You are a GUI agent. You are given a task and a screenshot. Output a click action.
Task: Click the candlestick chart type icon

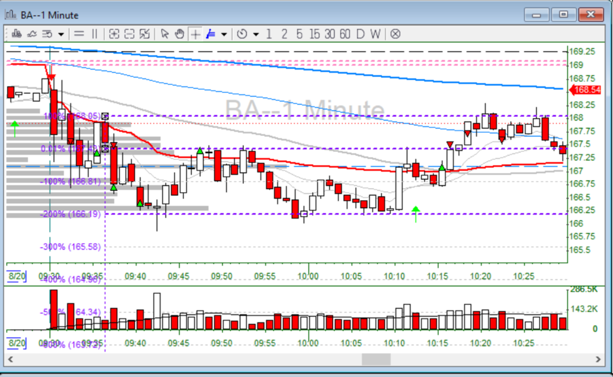(15, 34)
